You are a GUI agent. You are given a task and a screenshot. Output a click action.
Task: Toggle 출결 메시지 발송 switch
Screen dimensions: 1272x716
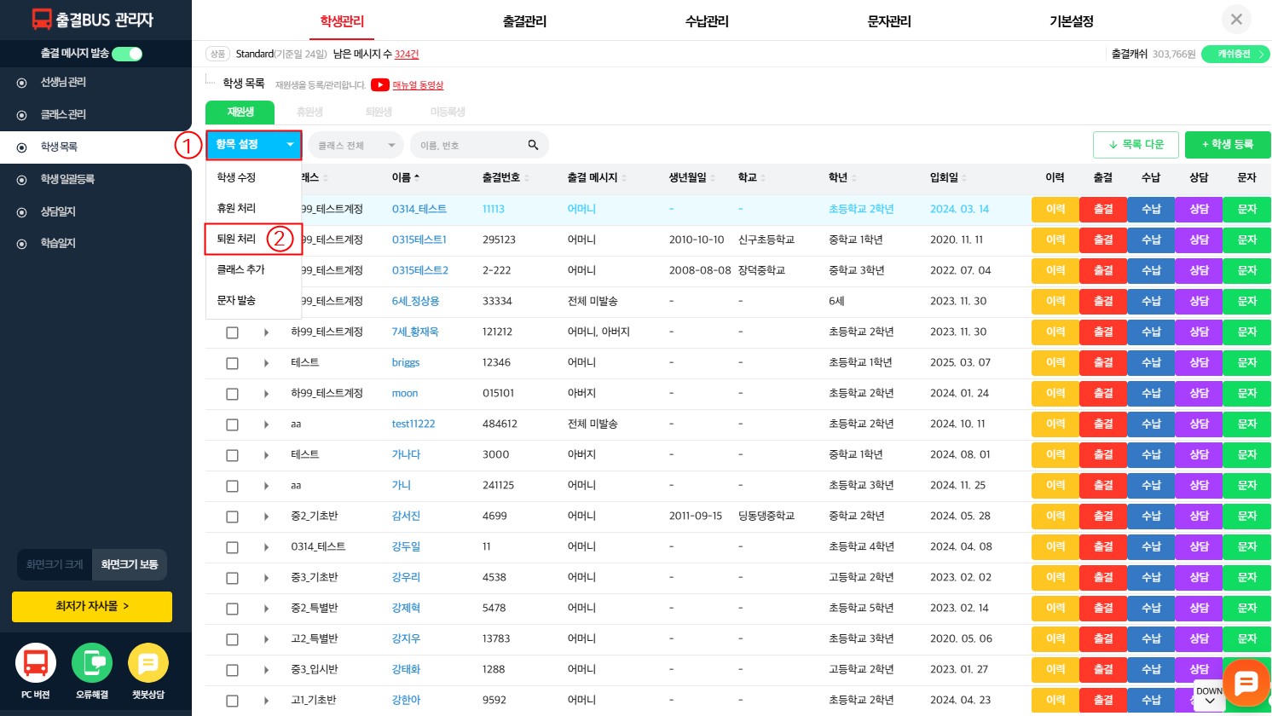pos(127,54)
